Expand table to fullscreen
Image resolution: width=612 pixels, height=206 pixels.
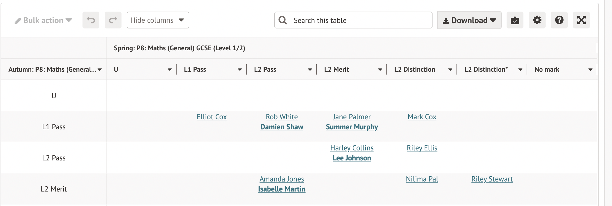coord(581,20)
